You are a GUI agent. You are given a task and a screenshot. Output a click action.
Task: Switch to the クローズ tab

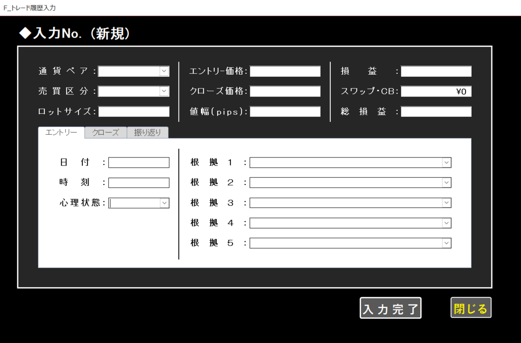pyautogui.click(x=105, y=133)
